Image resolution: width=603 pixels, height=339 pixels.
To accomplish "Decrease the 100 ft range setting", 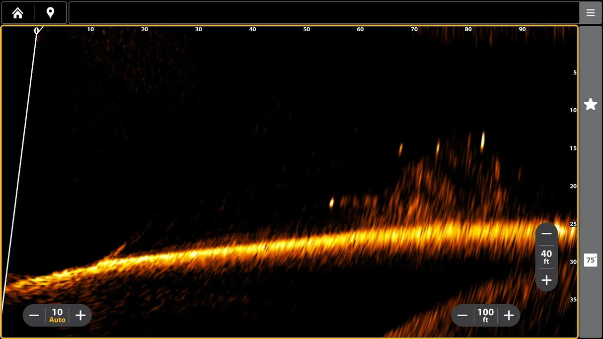I will click(x=462, y=315).
